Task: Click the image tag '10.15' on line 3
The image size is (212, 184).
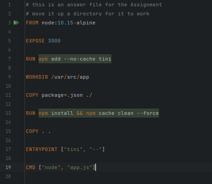Action: click(x=65, y=23)
